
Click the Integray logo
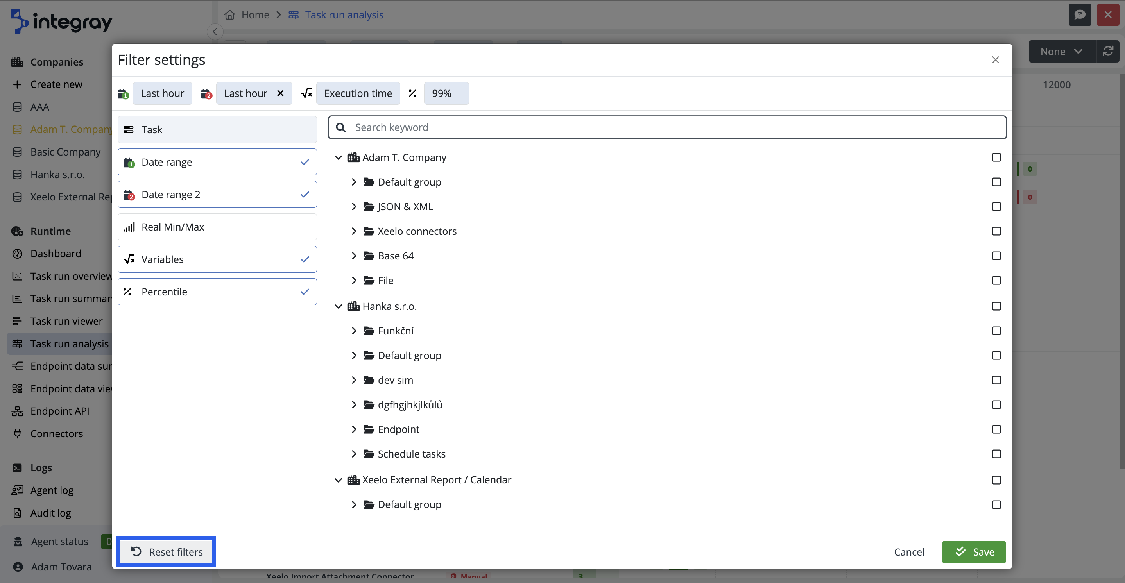(x=60, y=21)
